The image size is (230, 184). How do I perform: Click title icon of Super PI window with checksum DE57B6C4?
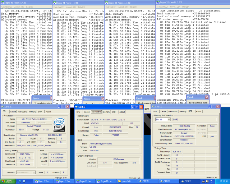158,3
